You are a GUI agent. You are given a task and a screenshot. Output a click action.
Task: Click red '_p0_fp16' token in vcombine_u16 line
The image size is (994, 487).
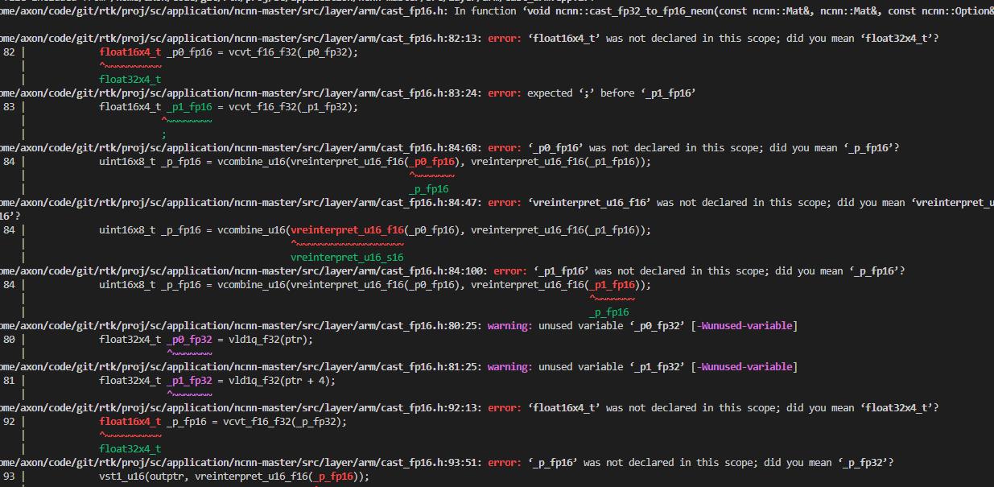432,161
